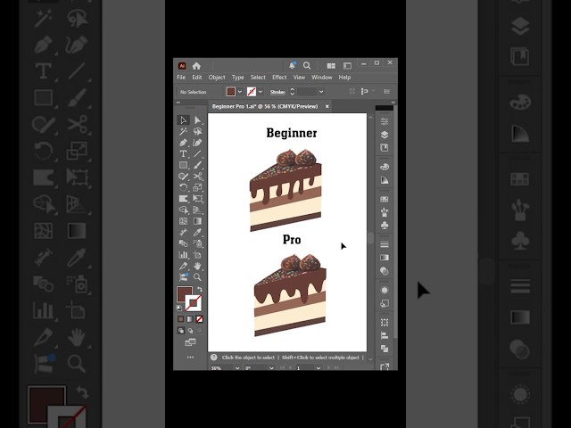Pick the Magic Wand tool
Image resolution: width=571 pixels, height=428 pixels.
183,131
